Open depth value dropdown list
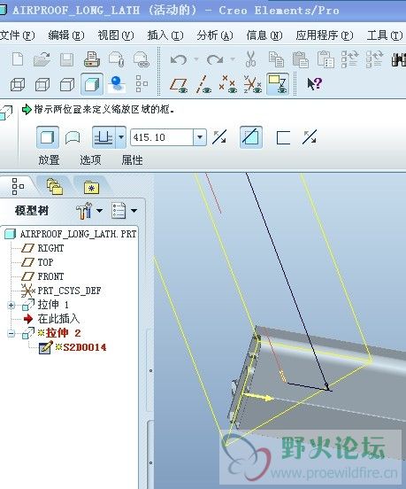This screenshot has width=406, height=489. 200,137
